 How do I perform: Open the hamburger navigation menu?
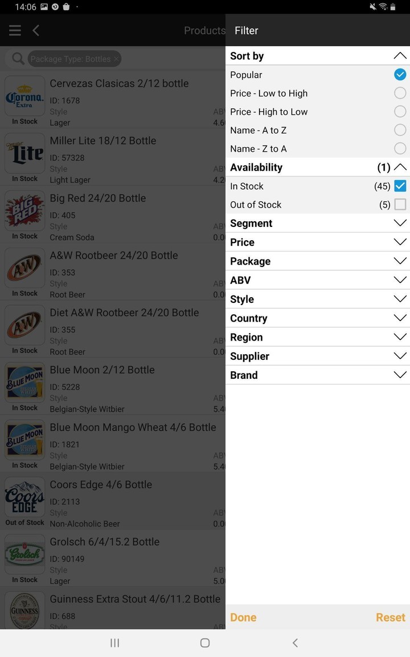click(x=14, y=30)
